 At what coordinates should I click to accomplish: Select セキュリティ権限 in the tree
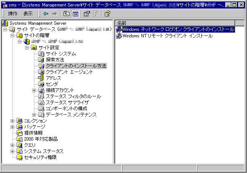[40, 157]
